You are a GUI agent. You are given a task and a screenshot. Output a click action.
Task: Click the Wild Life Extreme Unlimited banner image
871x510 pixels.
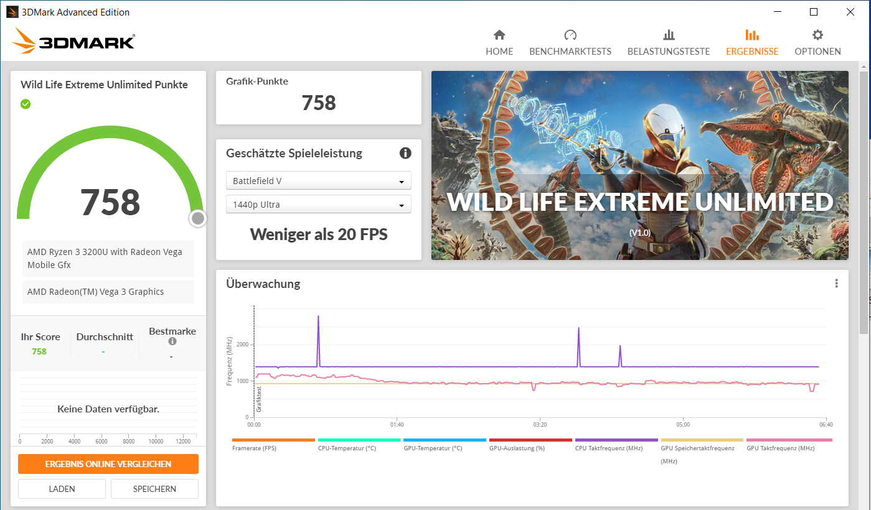pos(640,165)
